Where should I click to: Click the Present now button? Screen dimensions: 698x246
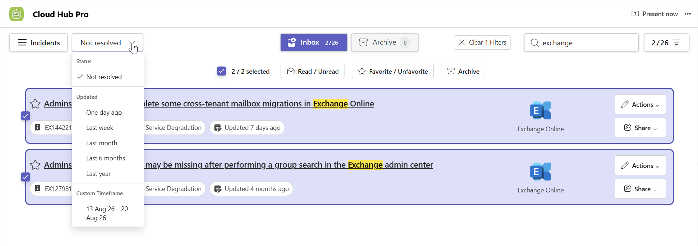[655, 14]
